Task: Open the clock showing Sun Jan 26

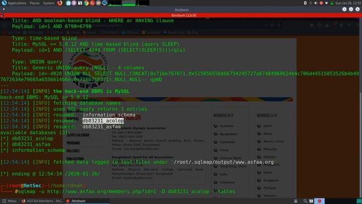Action: [348, 3]
